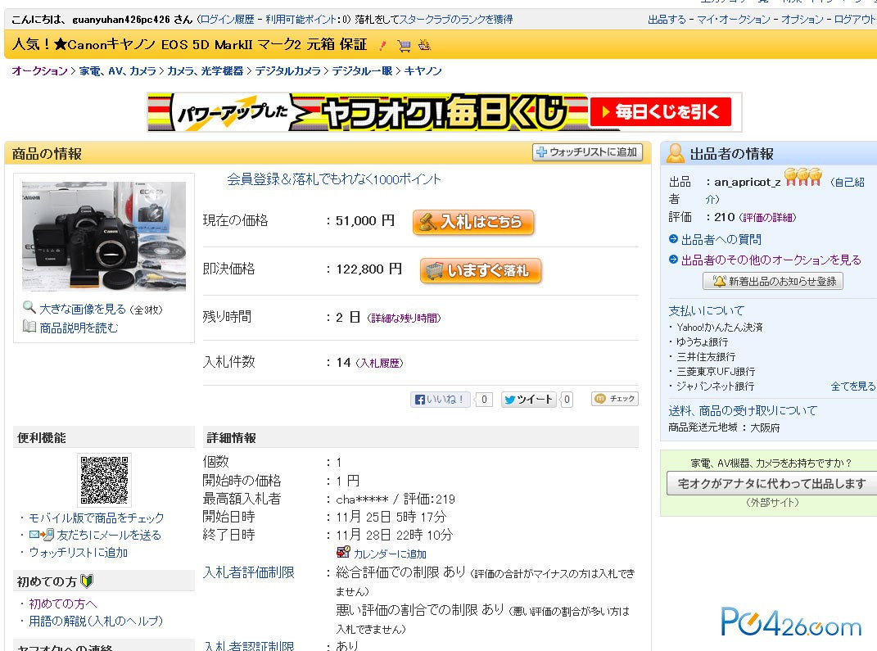Click 毎日くじを引く banner button

pyautogui.click(x=661, y=112)
